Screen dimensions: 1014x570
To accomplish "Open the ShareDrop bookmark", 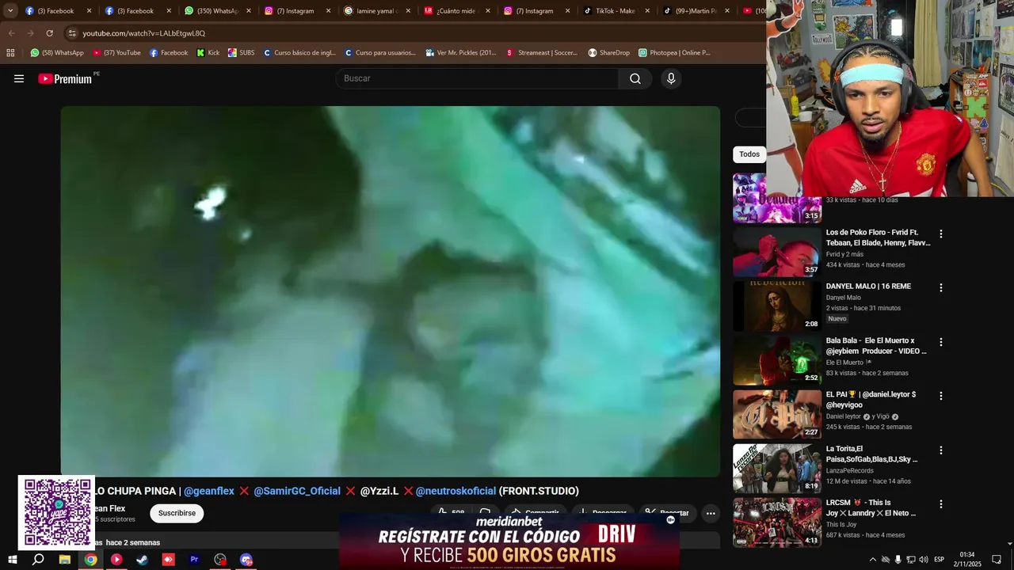I will (608, 53).
